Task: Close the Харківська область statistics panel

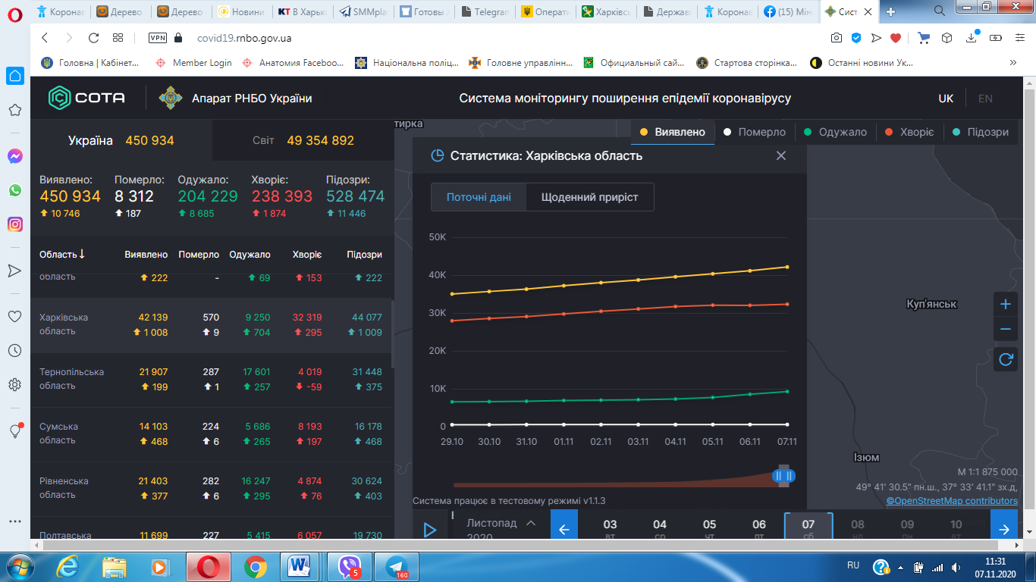Action: tap(781, 155)
